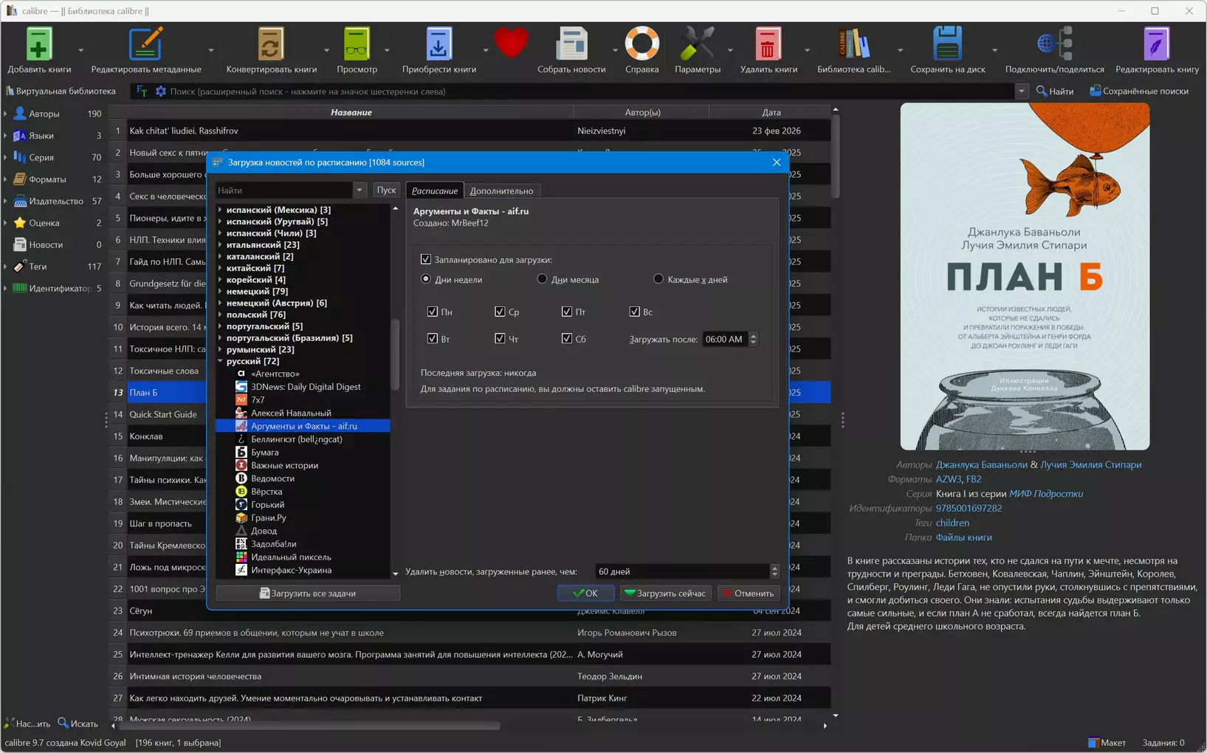This screenshot has height=753, width=1207.
Task: Click the 'Загрузить сейчас' button
Action: [x=665, y=593]
